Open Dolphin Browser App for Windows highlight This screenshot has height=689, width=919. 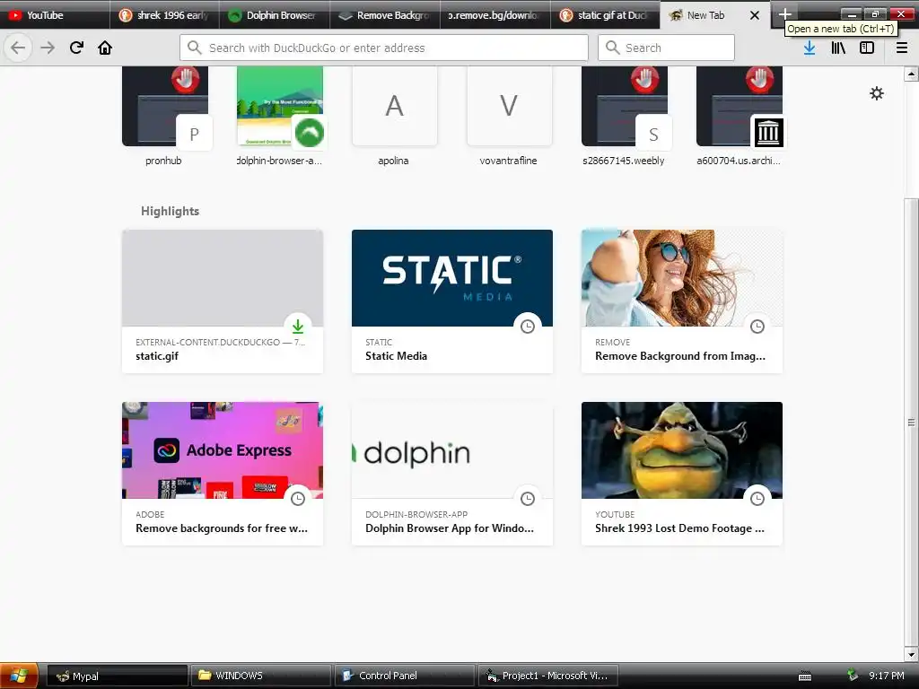coord(452,474)
